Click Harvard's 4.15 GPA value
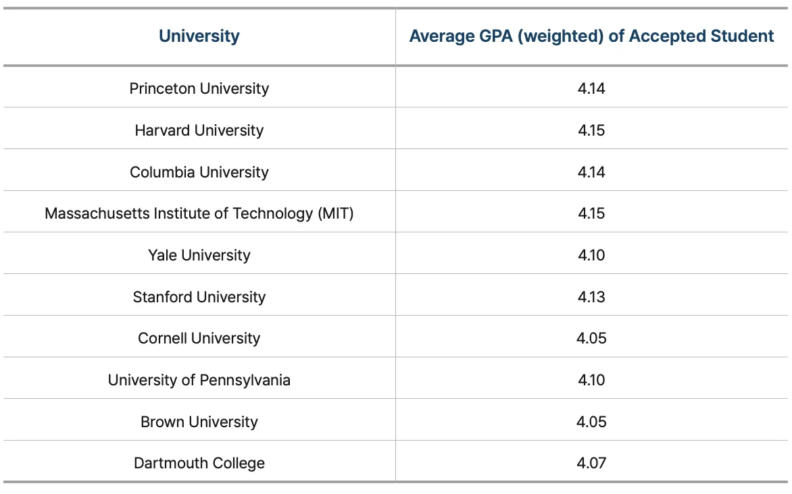 (591, 130)
